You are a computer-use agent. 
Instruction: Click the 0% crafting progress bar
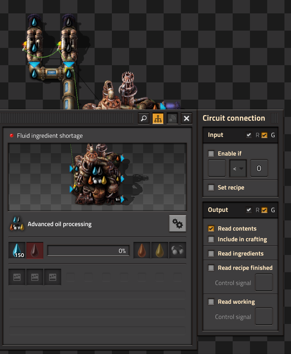pyautogui.click(x=88, y=250)
